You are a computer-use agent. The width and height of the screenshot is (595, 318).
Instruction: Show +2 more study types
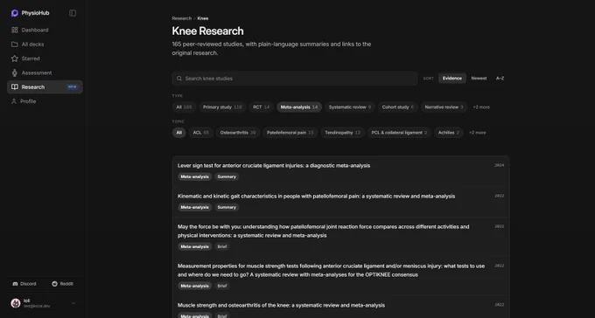pyautogui.click(x=481, y=107)
